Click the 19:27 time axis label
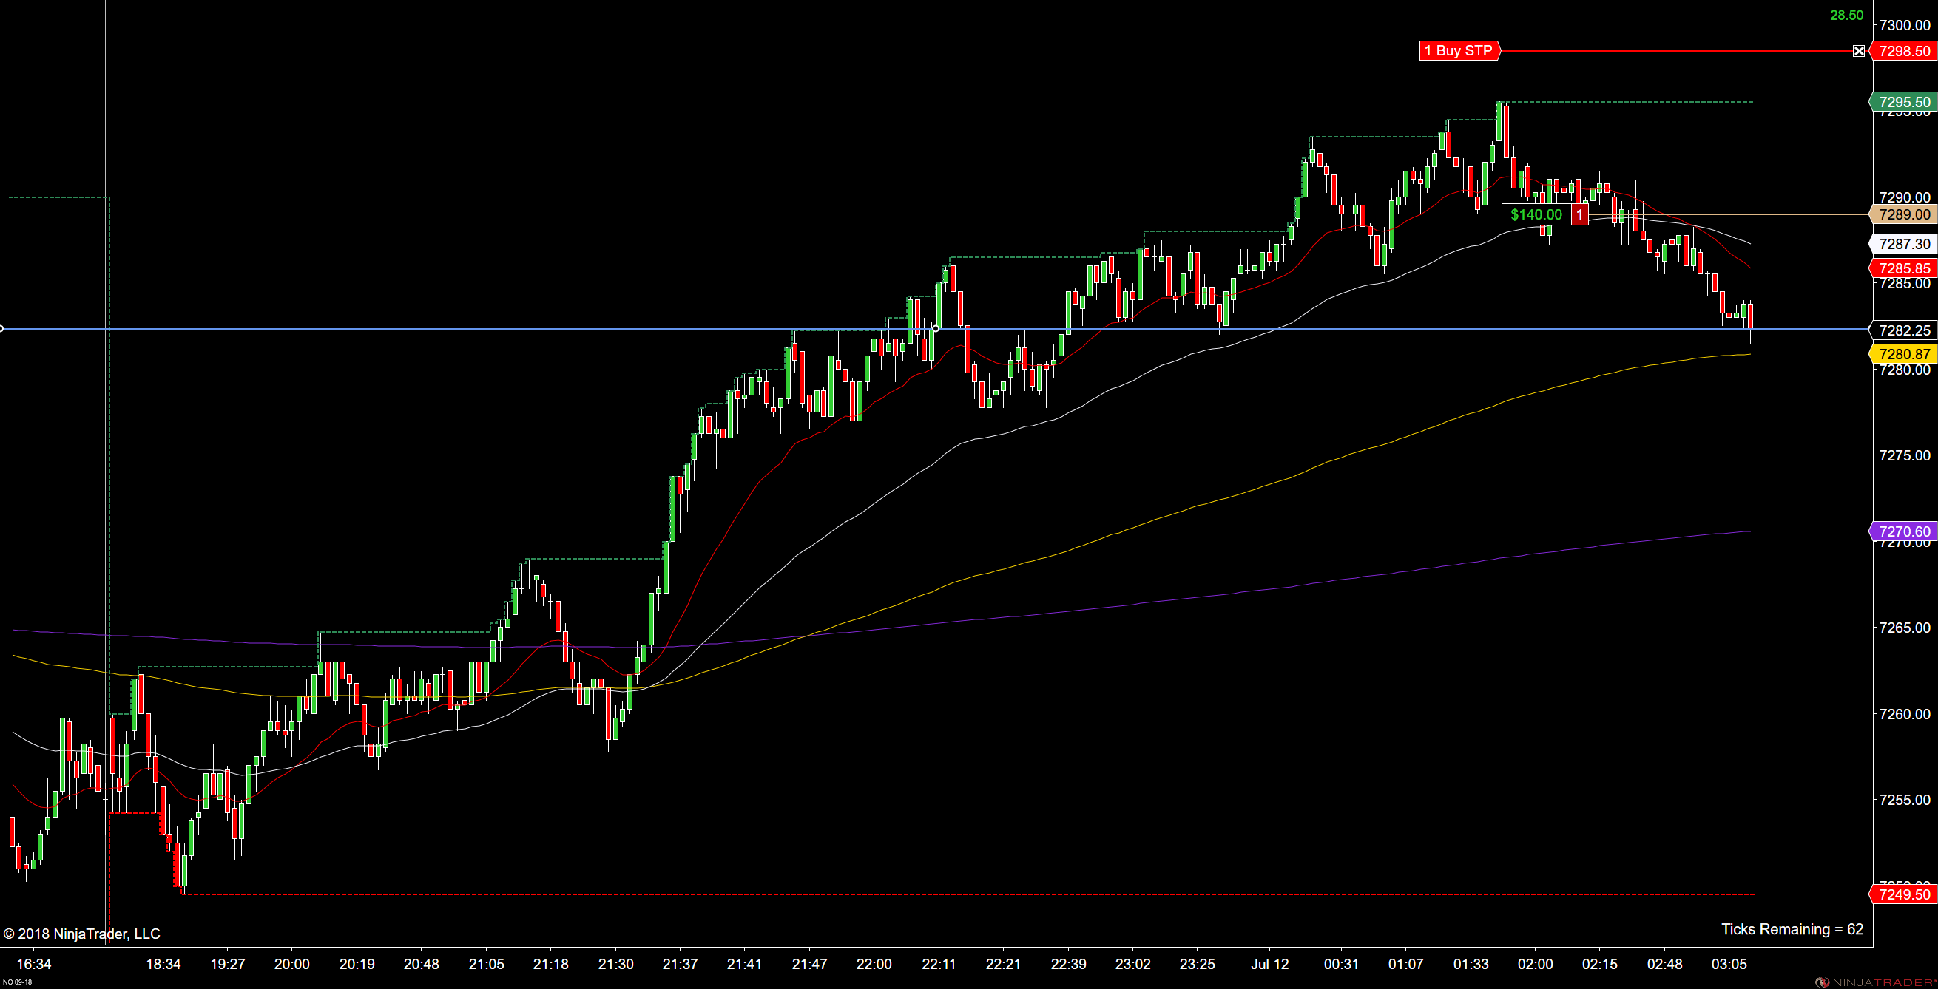 [x=228, y=964]
